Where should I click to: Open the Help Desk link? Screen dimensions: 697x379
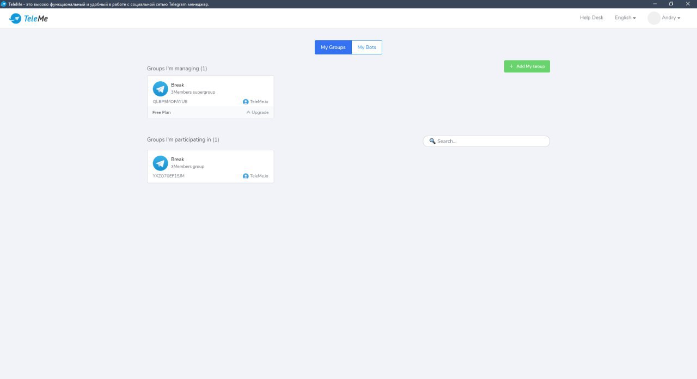pos(591,18)
